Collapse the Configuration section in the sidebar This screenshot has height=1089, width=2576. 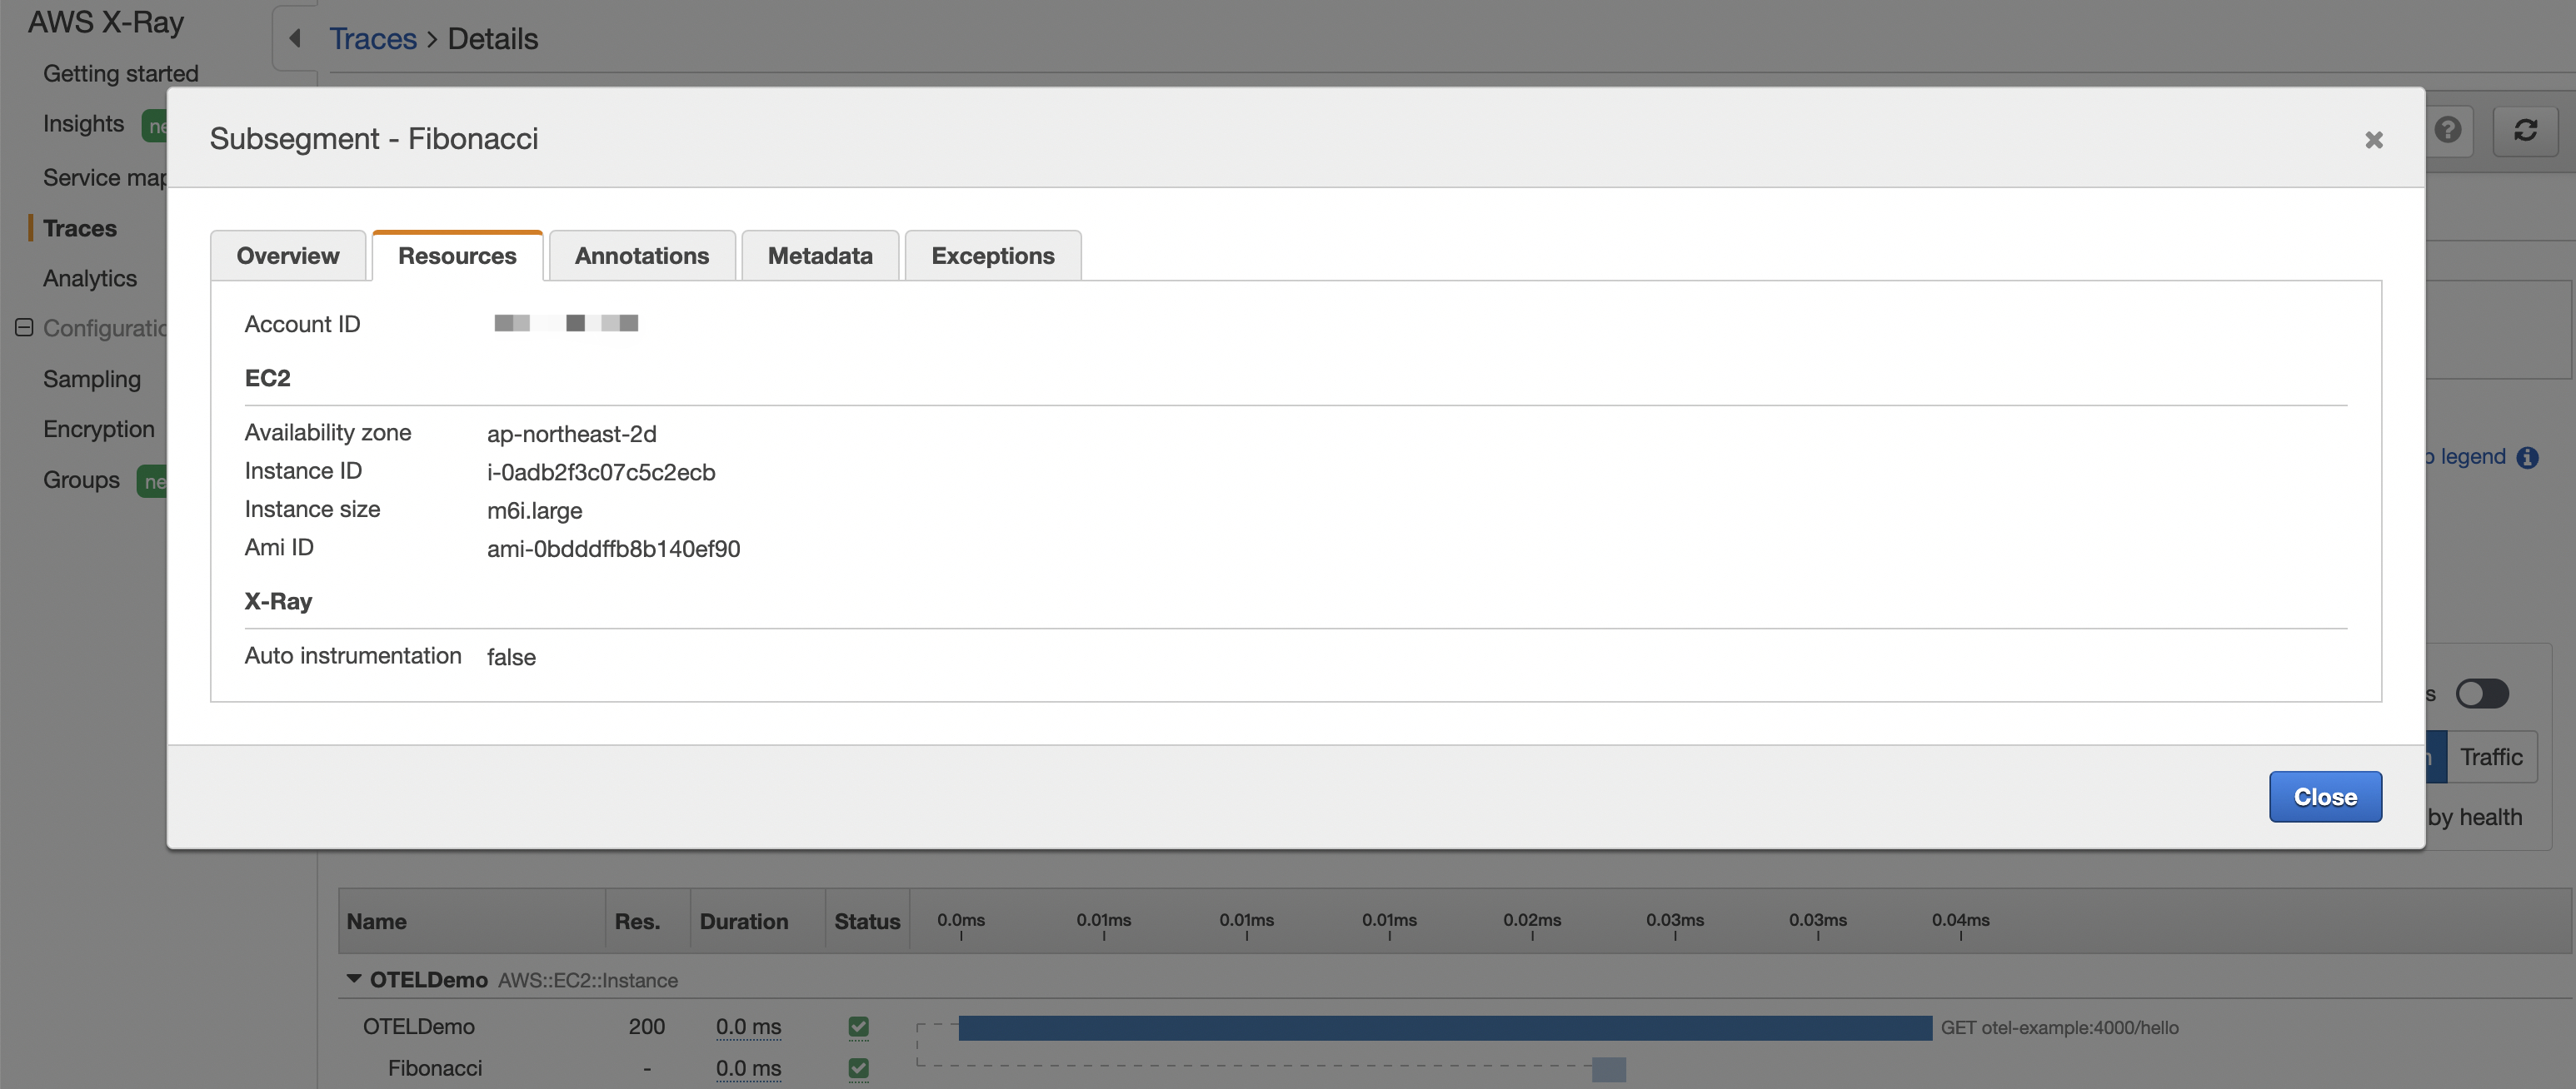23,328
